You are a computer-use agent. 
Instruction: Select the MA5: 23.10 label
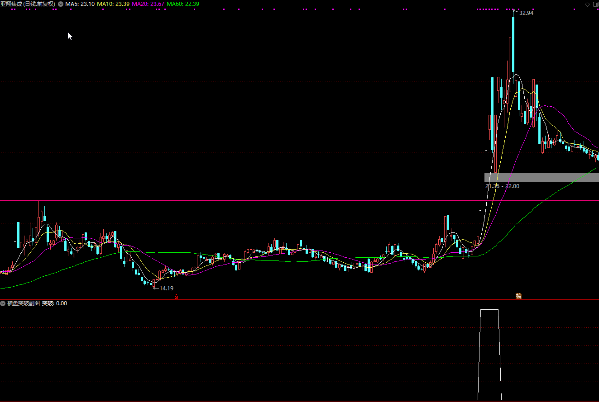point(80,4)
